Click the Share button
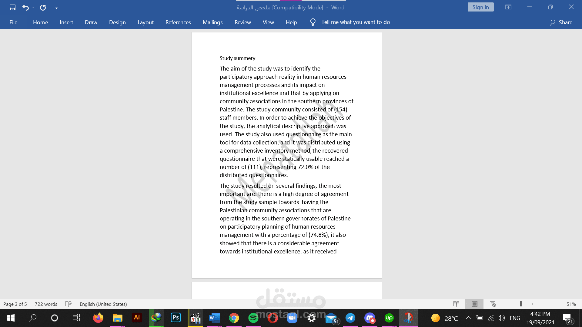The height and width of the screenshot is (327, 582). 561,22
